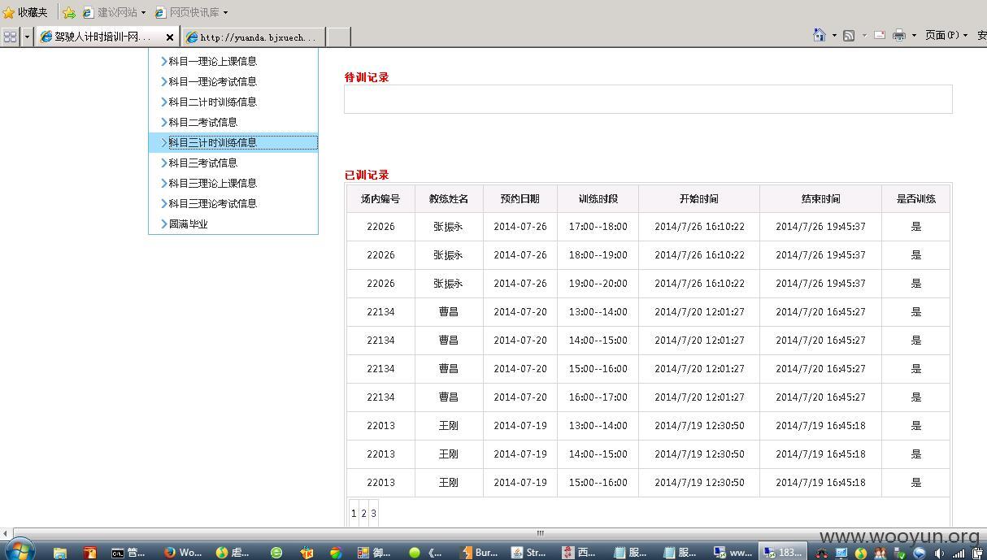Open a new blank browser tab
This screenshot has height=560, width=987.
(x=338, y=37)
